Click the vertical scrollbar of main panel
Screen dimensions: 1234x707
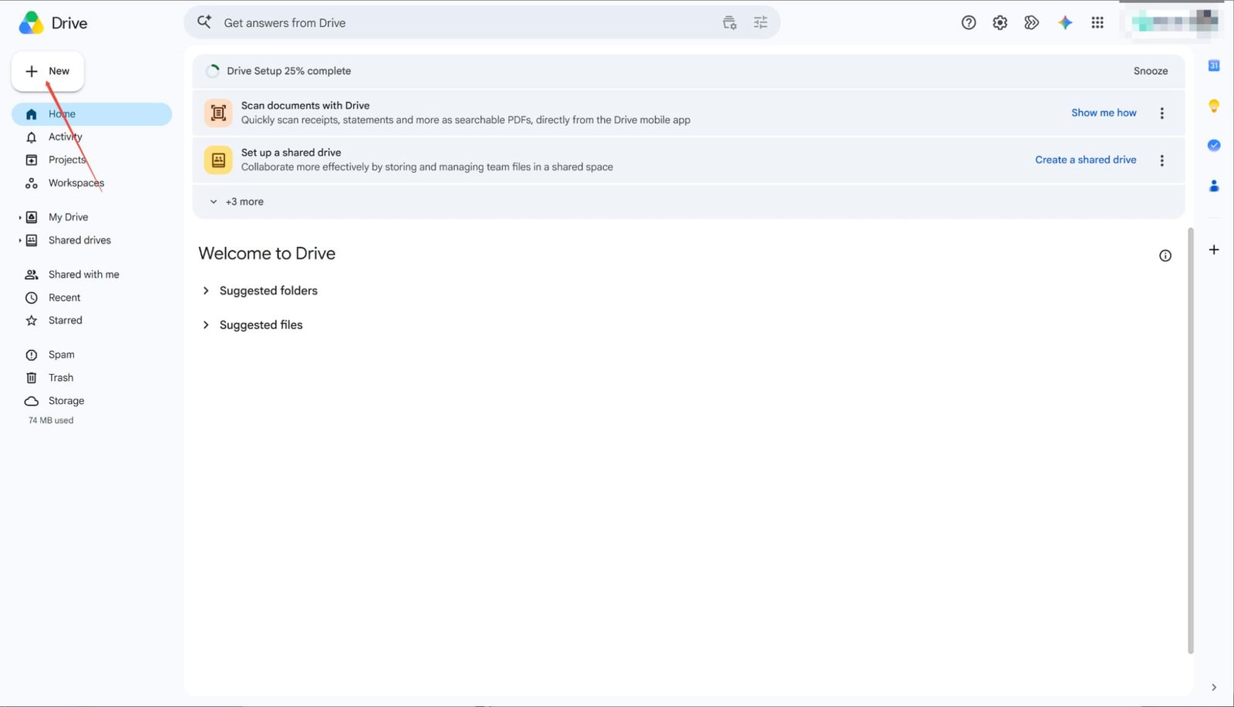(1190, 440)
